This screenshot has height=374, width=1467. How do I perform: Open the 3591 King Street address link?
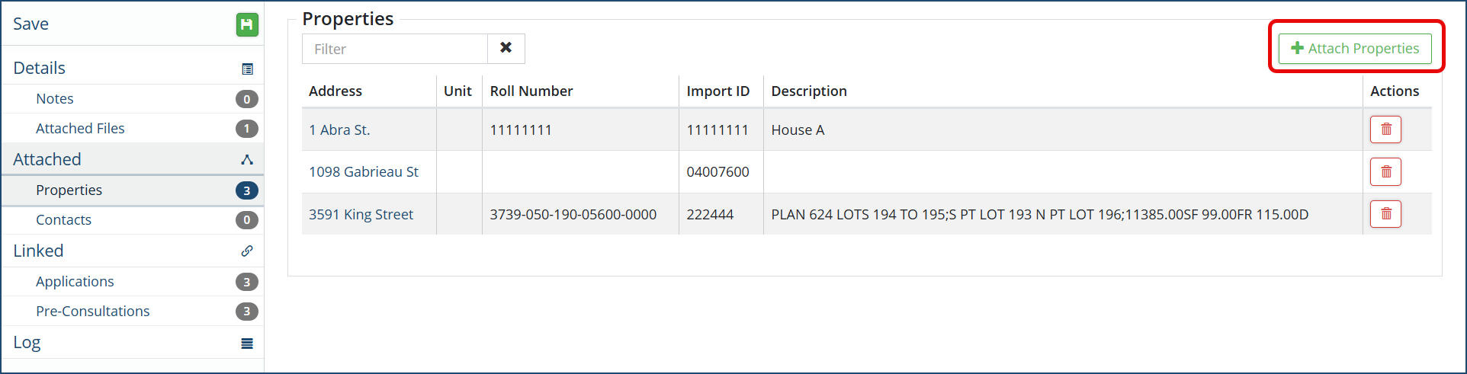tap(361, 215)
